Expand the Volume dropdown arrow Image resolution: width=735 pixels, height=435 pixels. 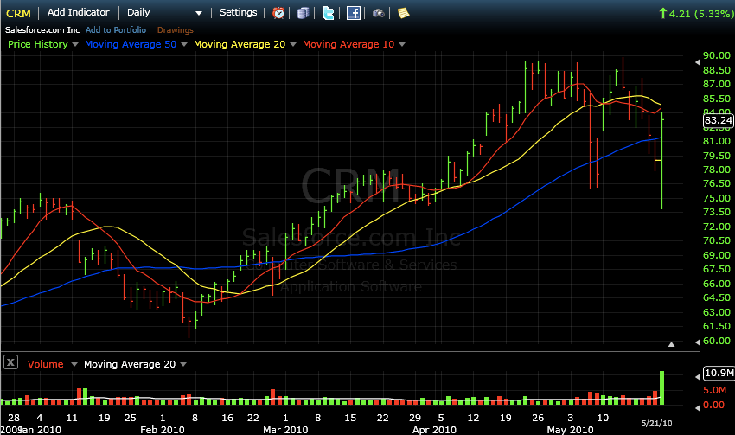pos(73,364)
